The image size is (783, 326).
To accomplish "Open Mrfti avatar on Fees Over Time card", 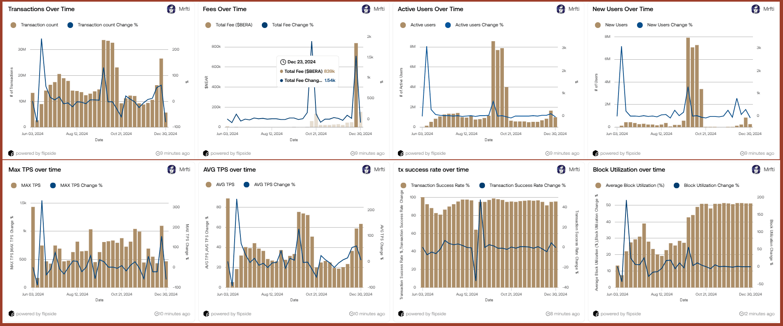I will pos(366,9).
